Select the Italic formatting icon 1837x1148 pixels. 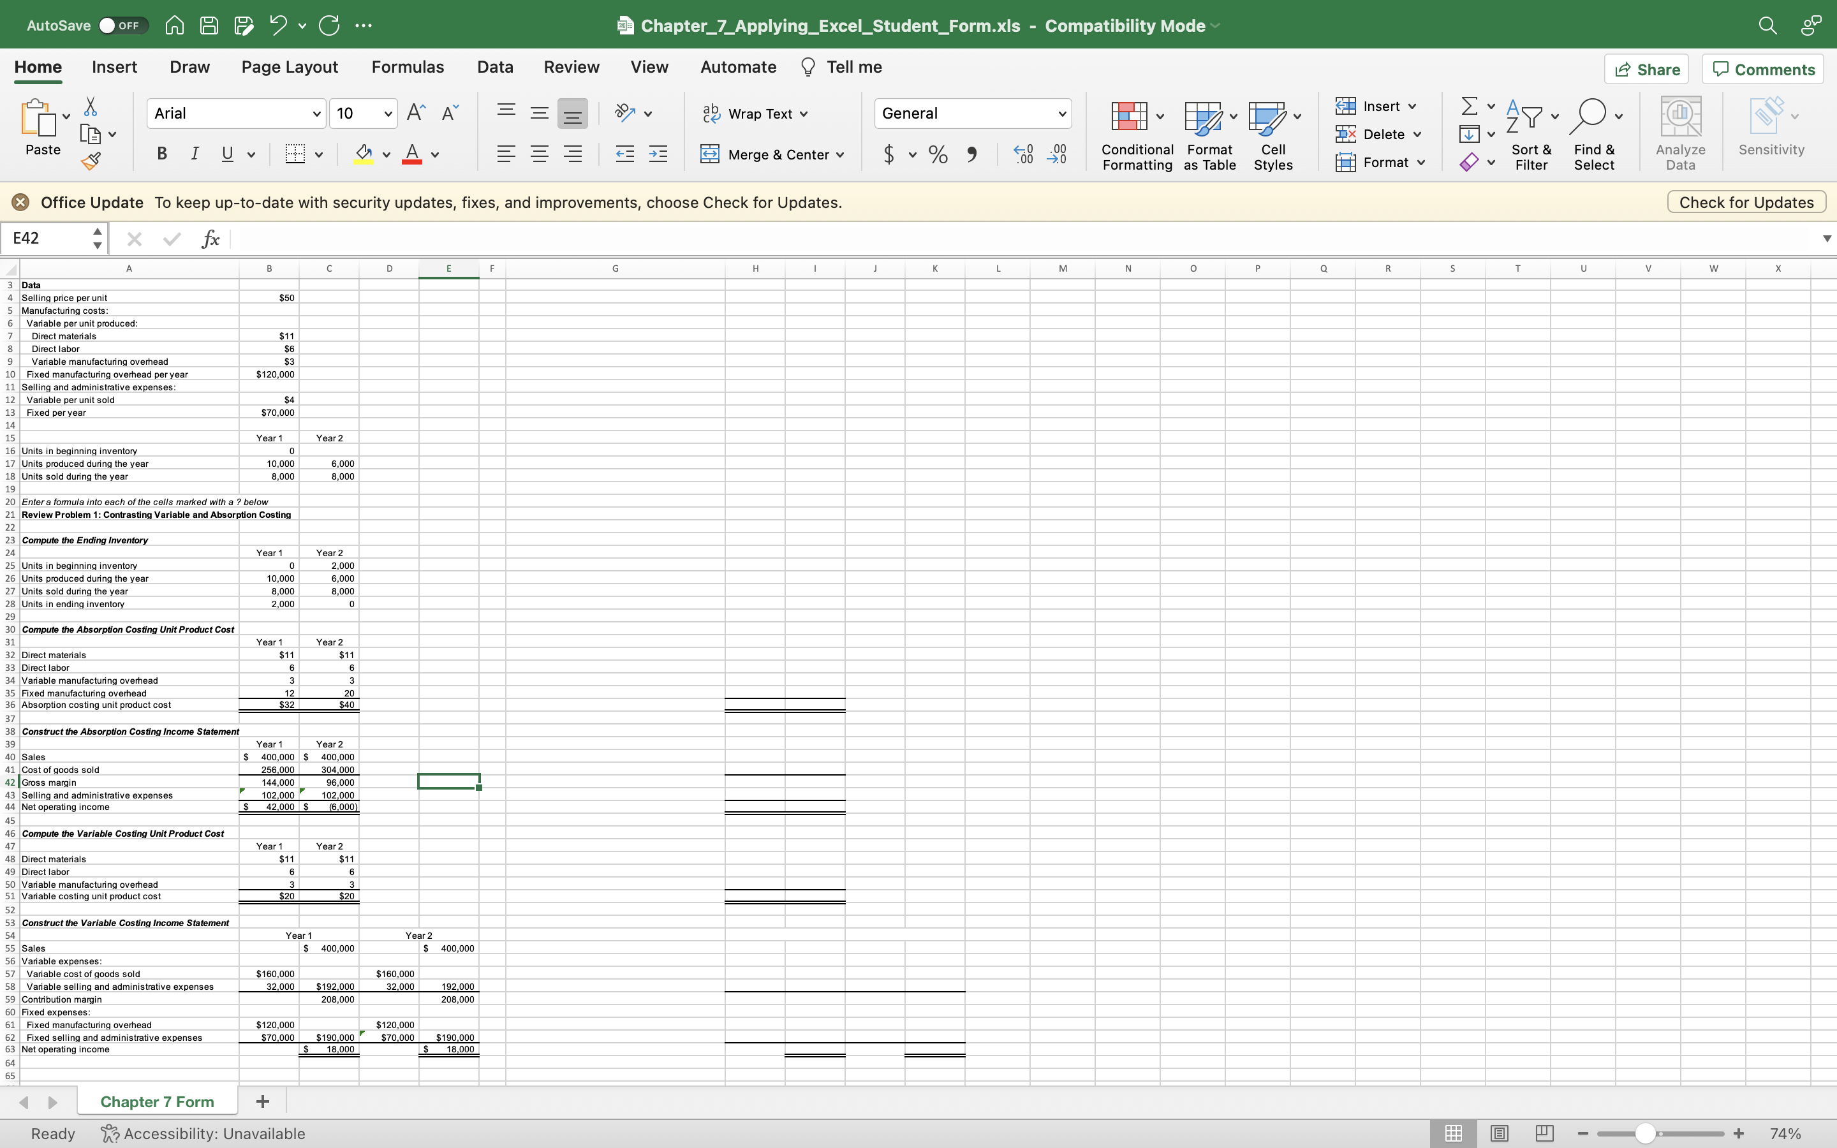[x=195, y=154]
